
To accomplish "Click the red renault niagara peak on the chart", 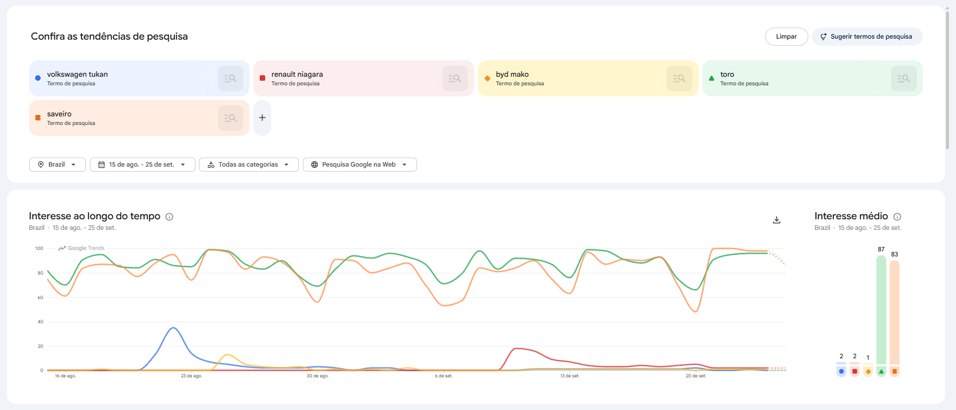I will [516, 348].
